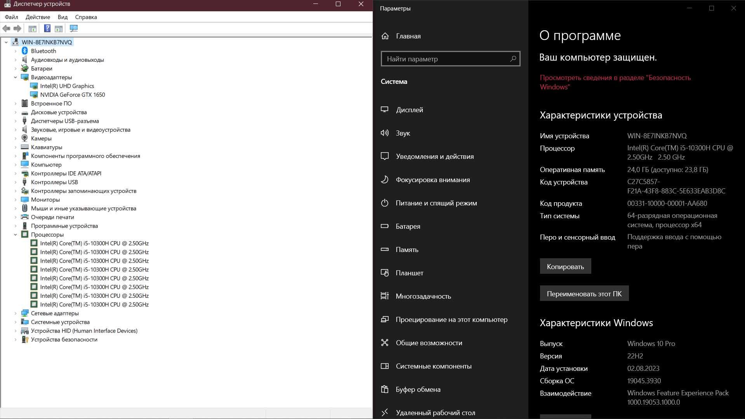This screenshot has height=419, width=745.
Task: Select Диспетчеры USB-разъема row
Action: pyautogui.click(x=65, y=121)
